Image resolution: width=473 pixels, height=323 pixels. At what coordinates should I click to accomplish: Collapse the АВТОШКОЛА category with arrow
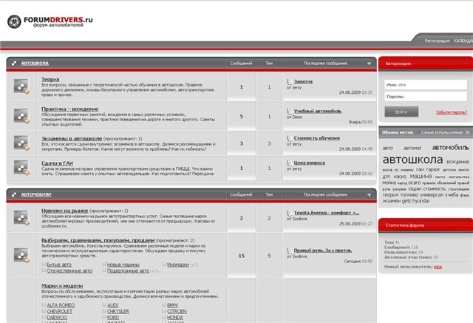[x=369, y=64]
